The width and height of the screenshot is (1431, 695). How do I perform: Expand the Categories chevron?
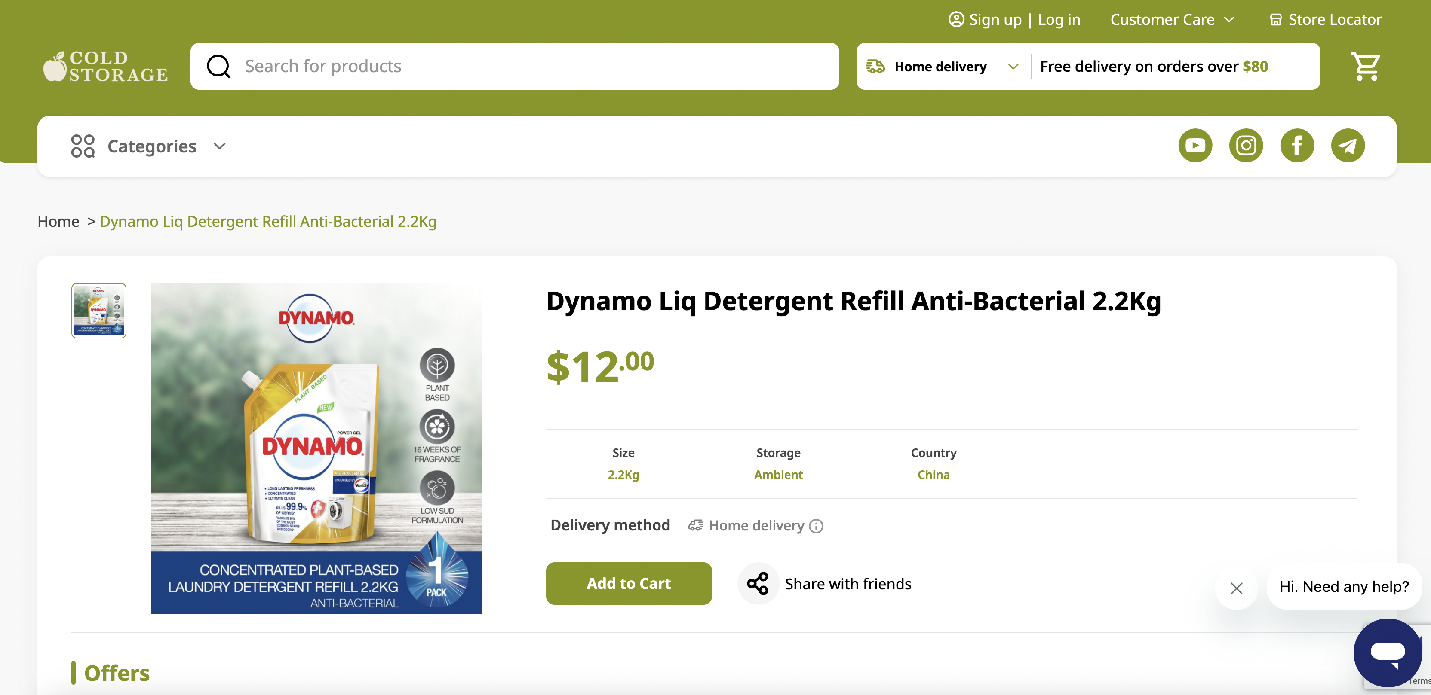click(x=219, y=146)
